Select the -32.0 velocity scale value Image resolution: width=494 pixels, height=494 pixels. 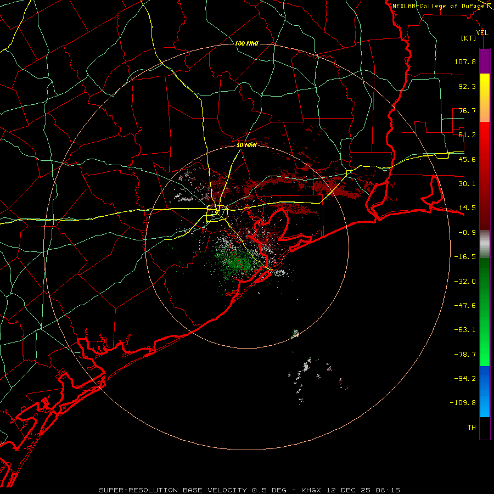point(465,282)
